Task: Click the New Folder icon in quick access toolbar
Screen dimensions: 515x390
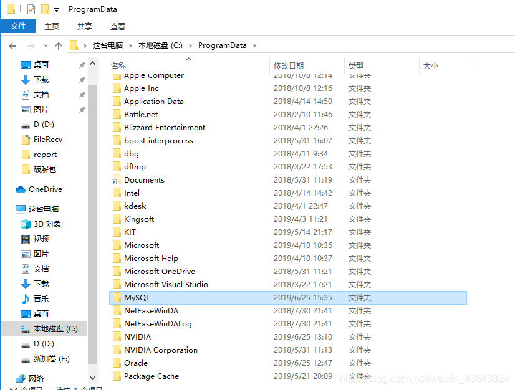Action: (45, 9)
